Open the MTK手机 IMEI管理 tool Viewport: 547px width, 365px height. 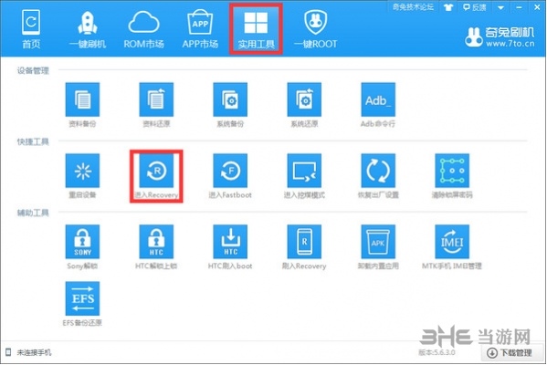452,242
